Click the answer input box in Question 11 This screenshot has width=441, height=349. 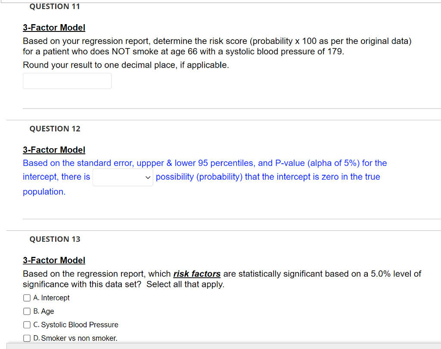point(67,81)
